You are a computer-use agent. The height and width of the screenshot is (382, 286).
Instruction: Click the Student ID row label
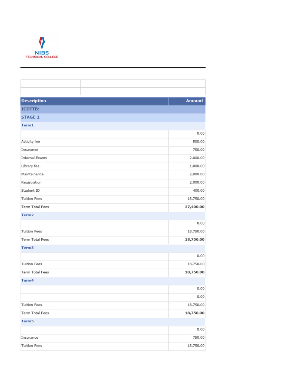[31, 191]
